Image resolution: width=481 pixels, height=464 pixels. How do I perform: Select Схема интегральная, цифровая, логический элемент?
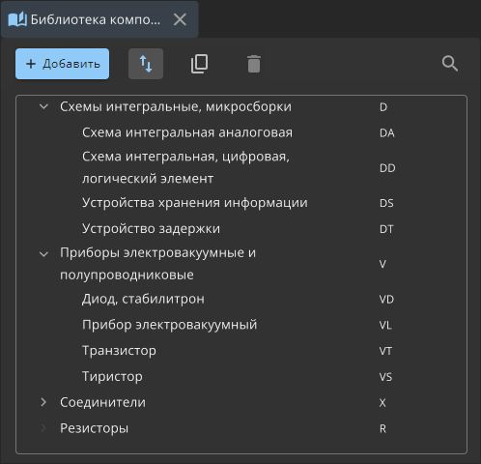(185, 167)
